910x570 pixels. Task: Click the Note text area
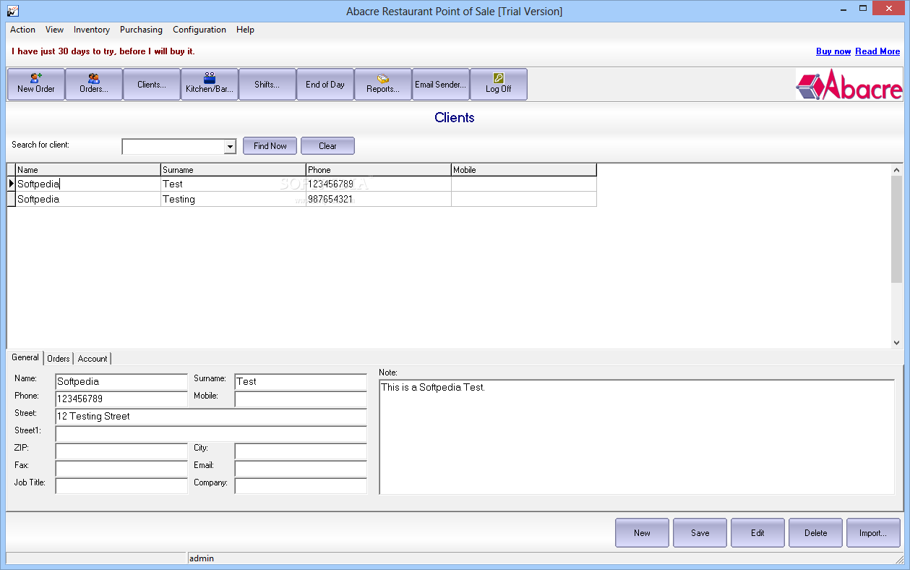click(637, 437)
